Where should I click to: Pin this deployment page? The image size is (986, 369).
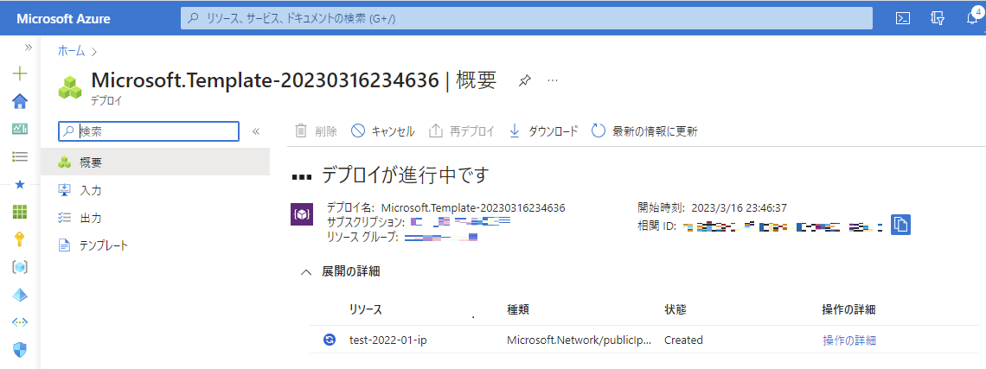click(x=524, y=81)
